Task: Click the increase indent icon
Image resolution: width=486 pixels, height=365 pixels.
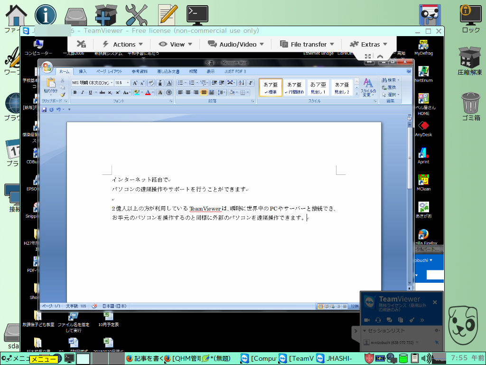Action: (x=222, y=83)
